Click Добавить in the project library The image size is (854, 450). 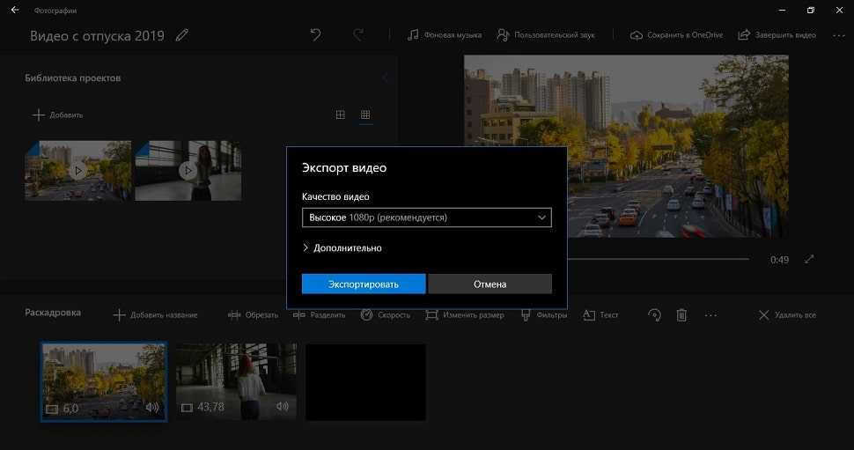[x=57, y=115]
